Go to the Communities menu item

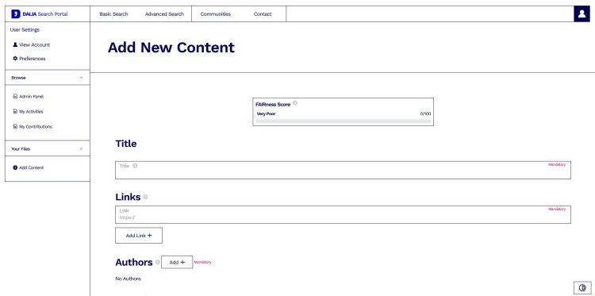[x=216, y=14]
